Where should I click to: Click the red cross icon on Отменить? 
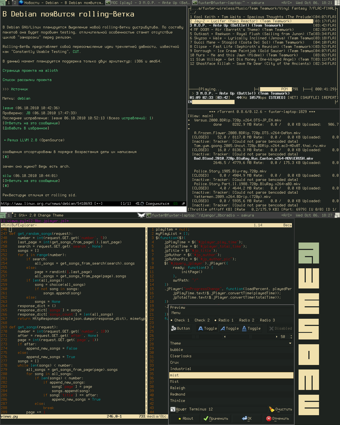[x=269, y=418]
